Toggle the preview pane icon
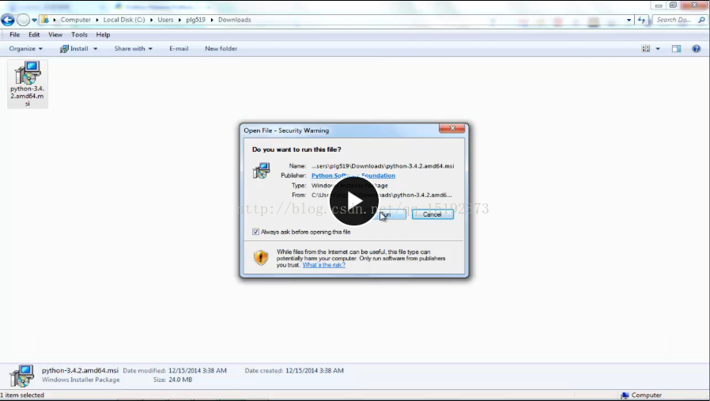The image size is (710, 401). [677, 48]
